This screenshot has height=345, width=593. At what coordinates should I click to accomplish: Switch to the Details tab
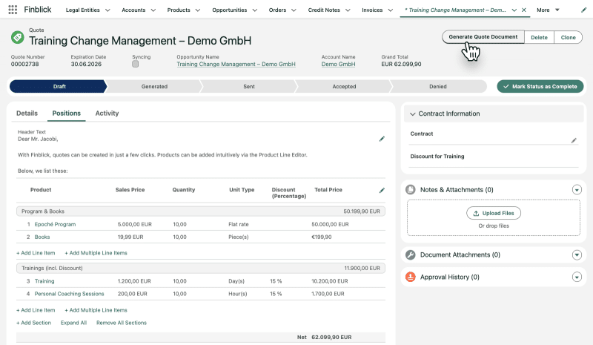pyautogui.click(x=27, y=114)
